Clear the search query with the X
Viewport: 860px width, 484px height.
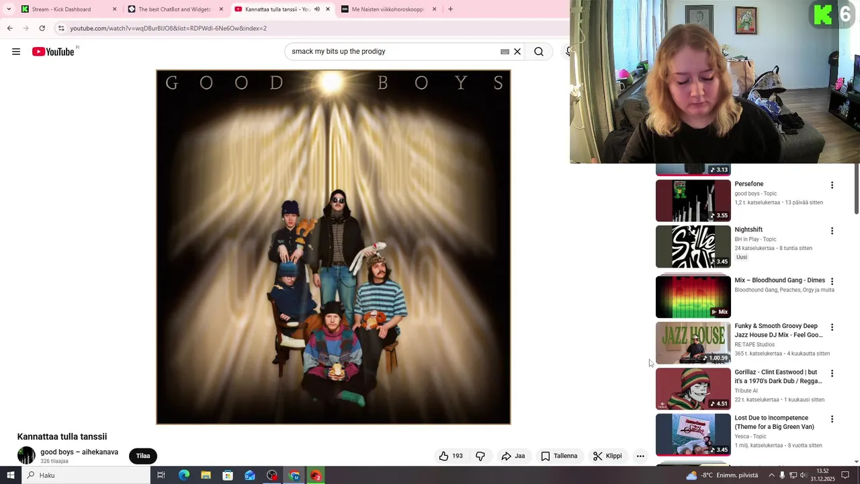[x=517, y=52]
